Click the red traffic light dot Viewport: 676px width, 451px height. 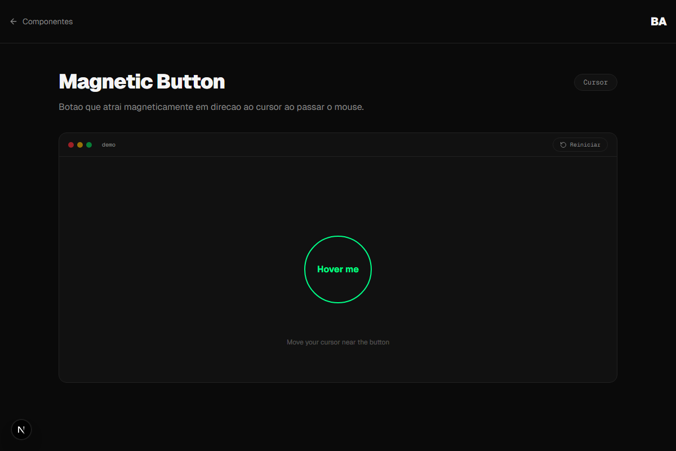point(71,144)
